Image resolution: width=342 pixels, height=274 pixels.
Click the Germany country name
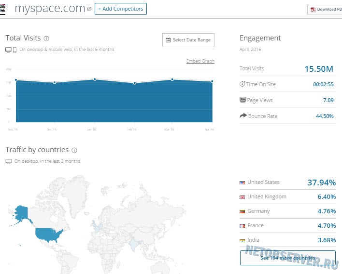coord(258,211)
